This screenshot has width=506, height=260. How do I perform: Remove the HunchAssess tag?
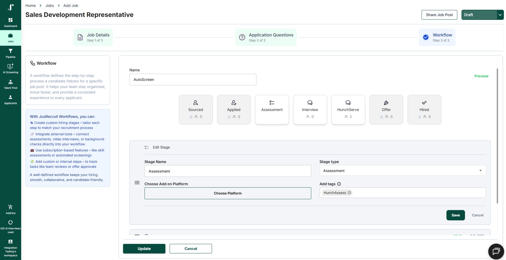point(349,193)
